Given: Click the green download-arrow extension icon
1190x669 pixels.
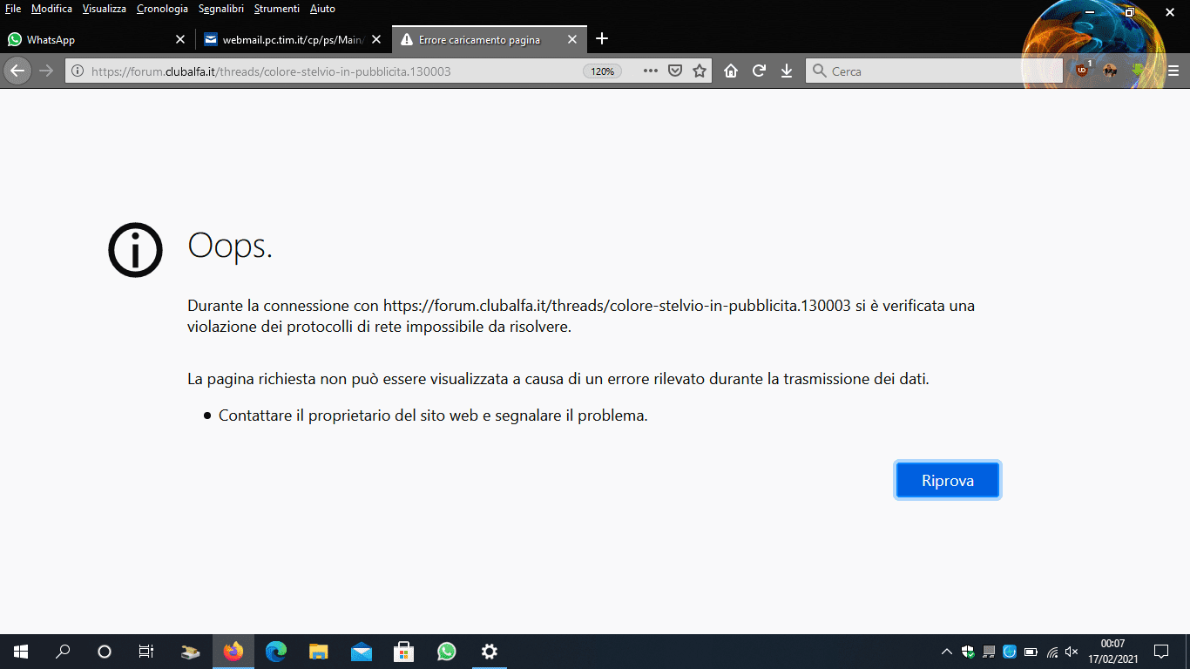Looking at the screenshot, I should pos(1138,71).
